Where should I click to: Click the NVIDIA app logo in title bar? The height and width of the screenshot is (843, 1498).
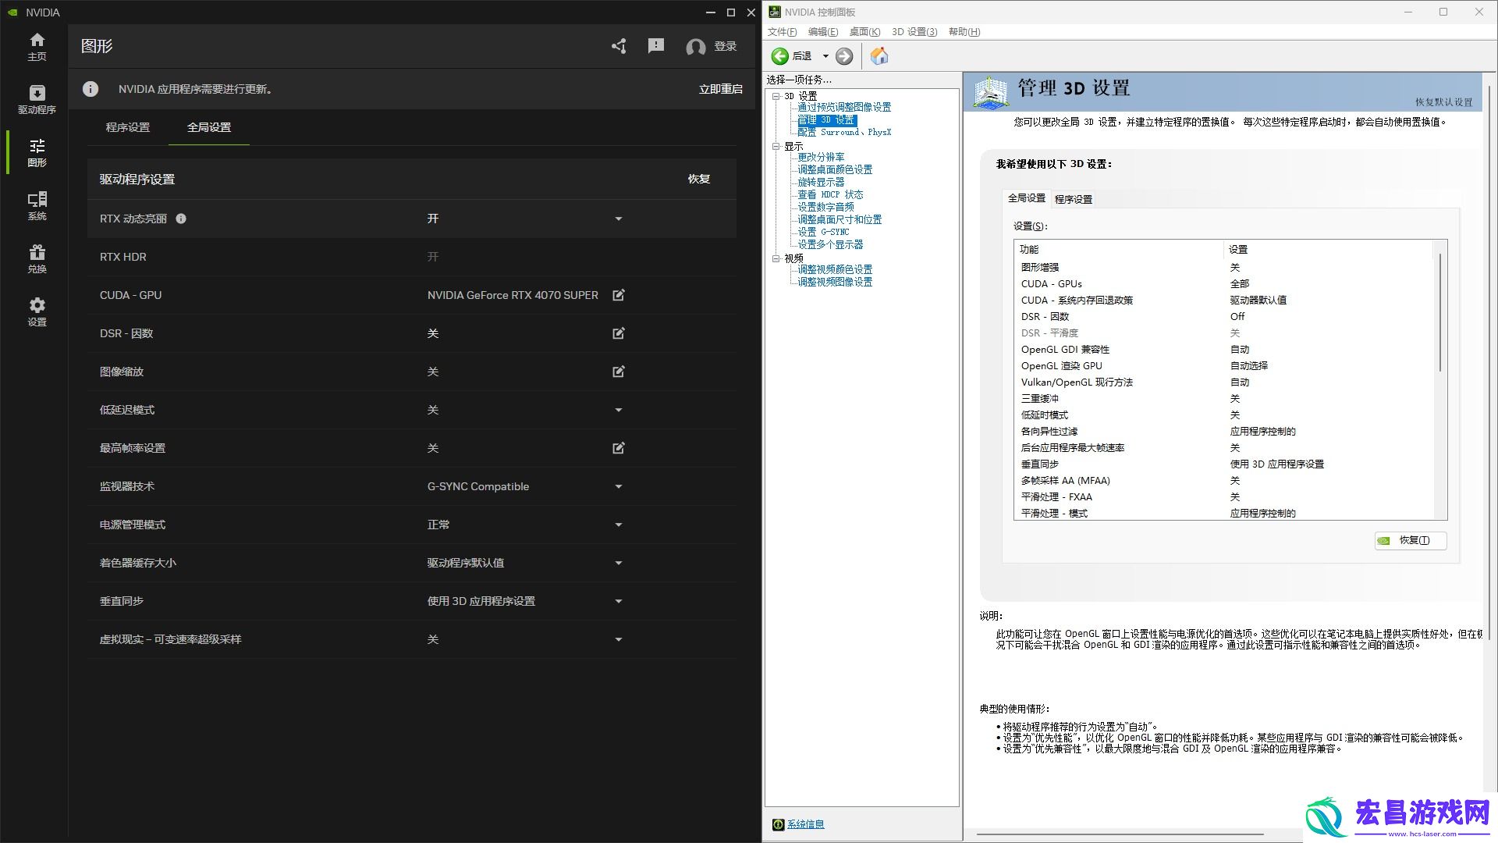point(12,12)
